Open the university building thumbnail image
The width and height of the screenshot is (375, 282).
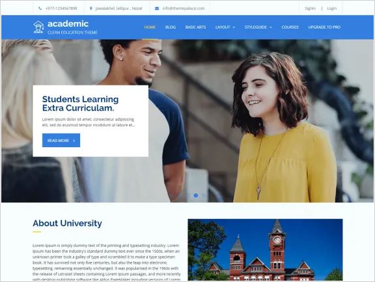point(265,249)
